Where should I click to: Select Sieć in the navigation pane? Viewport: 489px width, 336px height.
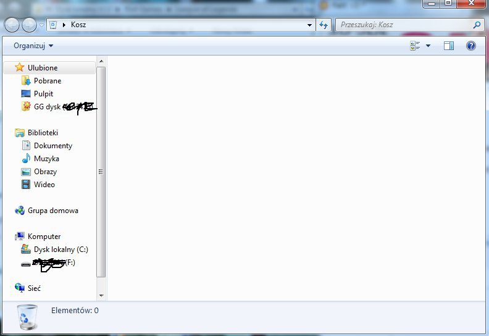tap(34, 288)
